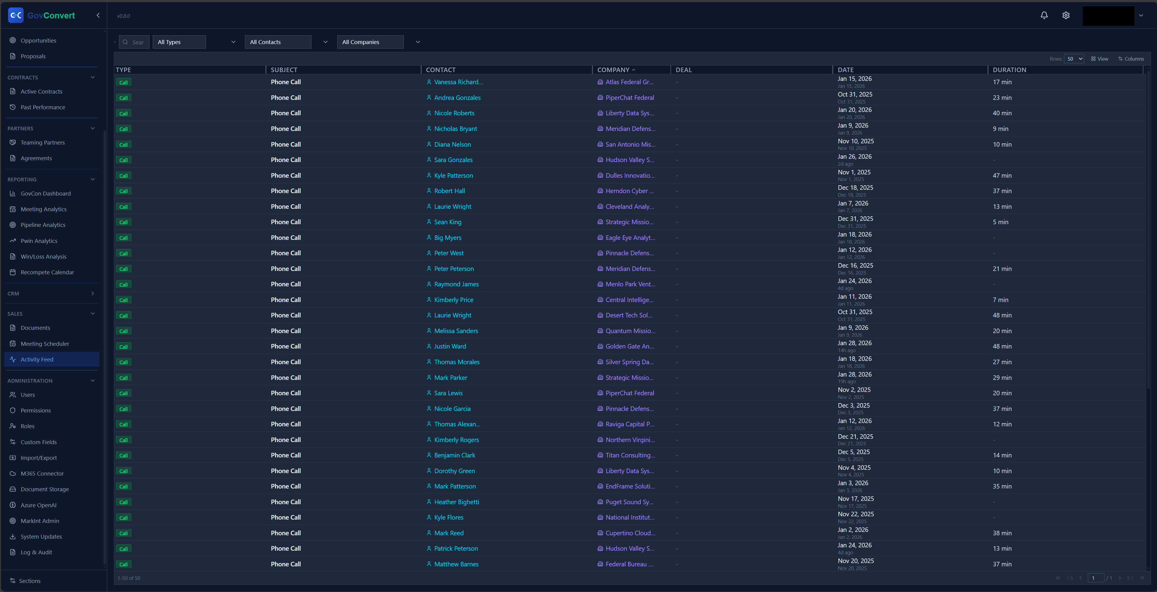Go to Recompete Calendar
This screenshot has height=592, width=1157.
(x=47, y=272)
